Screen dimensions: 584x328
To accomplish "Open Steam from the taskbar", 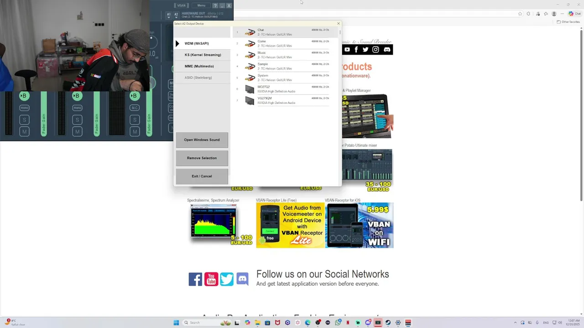I will [388, 323].
